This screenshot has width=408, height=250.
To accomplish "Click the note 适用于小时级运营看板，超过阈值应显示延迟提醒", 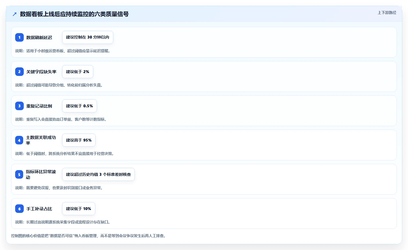I will point(63,51).
